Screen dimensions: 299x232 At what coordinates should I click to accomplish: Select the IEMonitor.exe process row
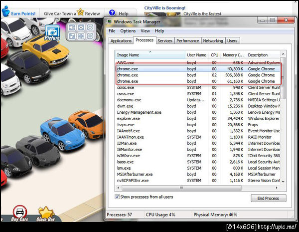pyautogui.click(x=198, y=150)
